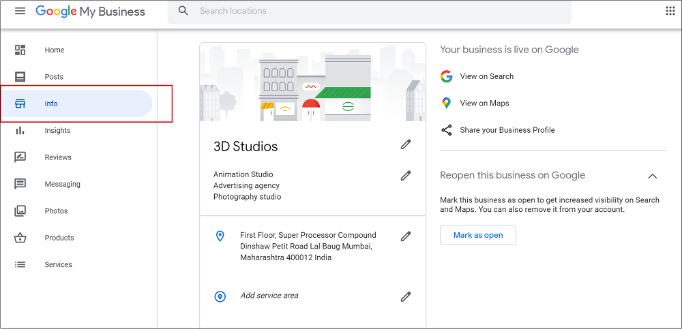Click the Reviews icon in sidebar
The width and height of the screenshot is (682, 329).
[x=20, y=157]
